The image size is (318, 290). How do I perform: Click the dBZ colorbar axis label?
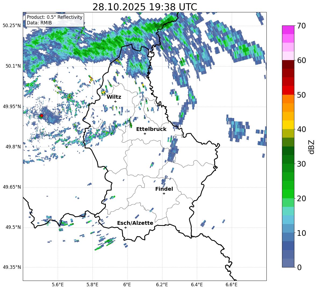[x=312, y=147]
